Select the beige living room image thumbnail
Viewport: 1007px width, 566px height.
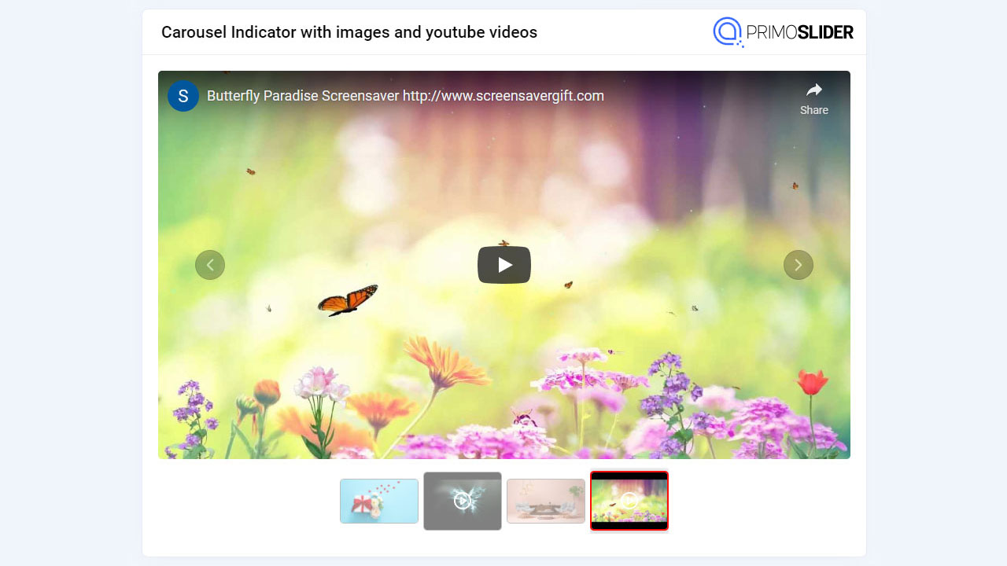pyautogui.click(x=545, y=501)
